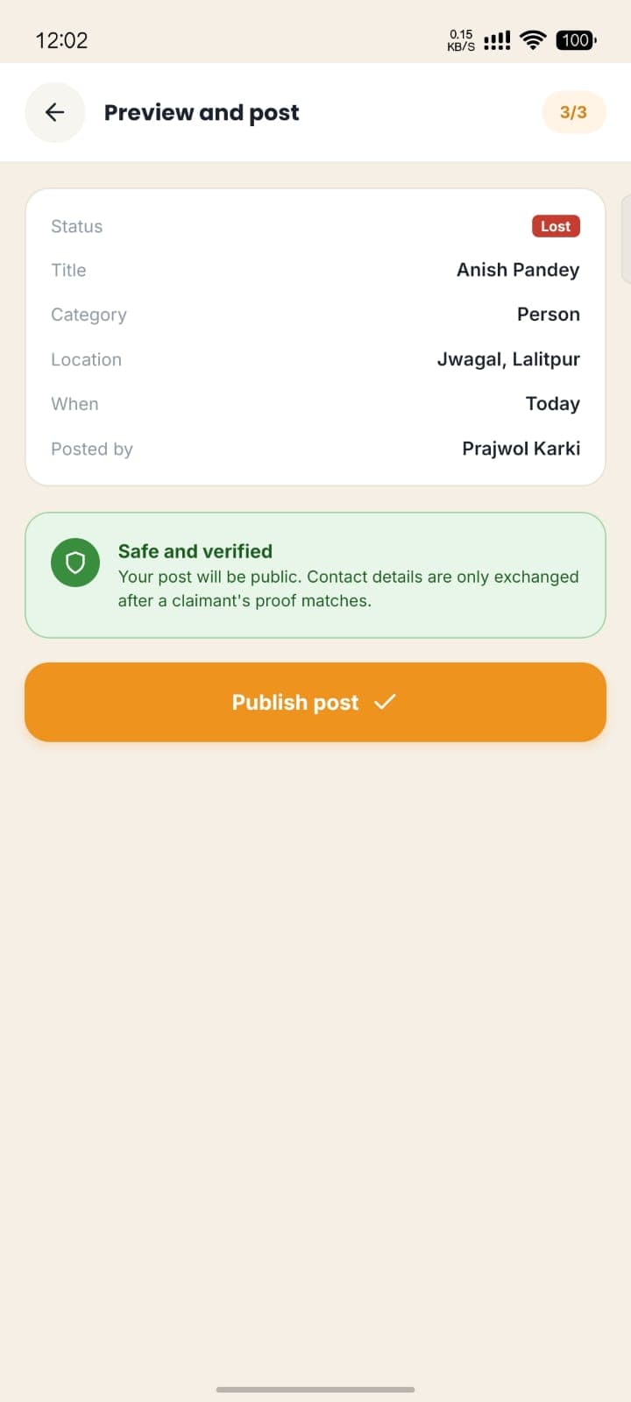Publish the post
The width and height of the screenshot is (631, 1402).
(315, 702)
